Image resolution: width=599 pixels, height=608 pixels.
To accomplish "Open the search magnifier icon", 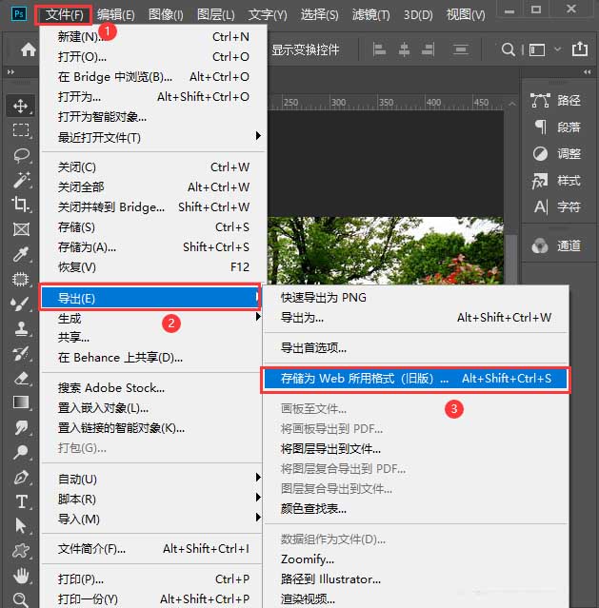I will [x=508, y=49].
